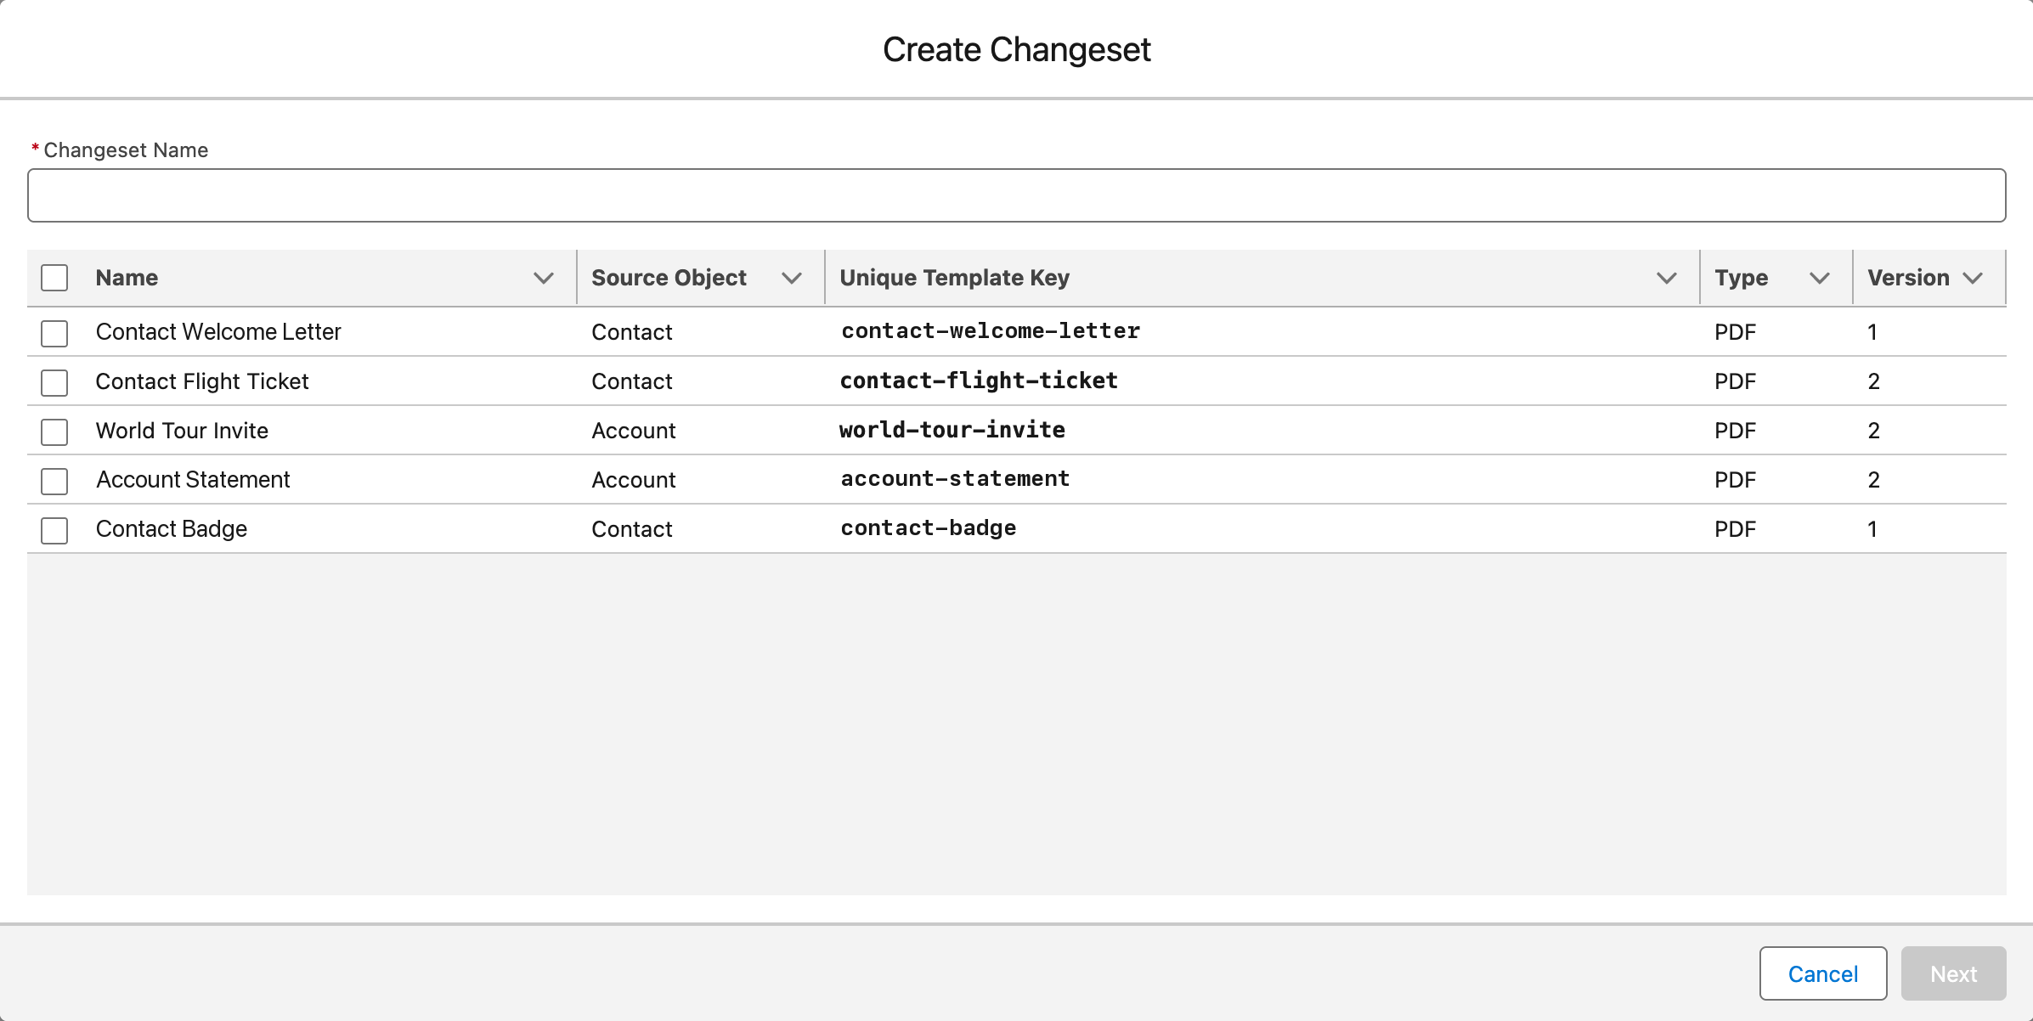The image size is (2033, 1021).
Task: Show the Type column actions chevron
Action: click(x=1820, y=278)
